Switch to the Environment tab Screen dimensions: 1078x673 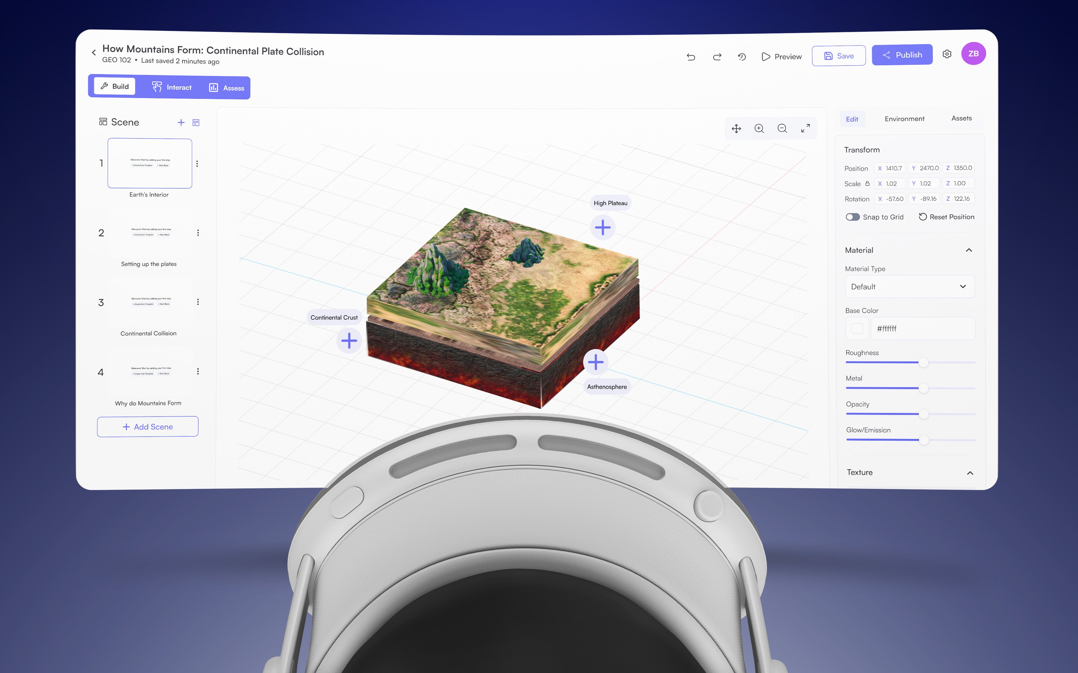click(904, 119)
